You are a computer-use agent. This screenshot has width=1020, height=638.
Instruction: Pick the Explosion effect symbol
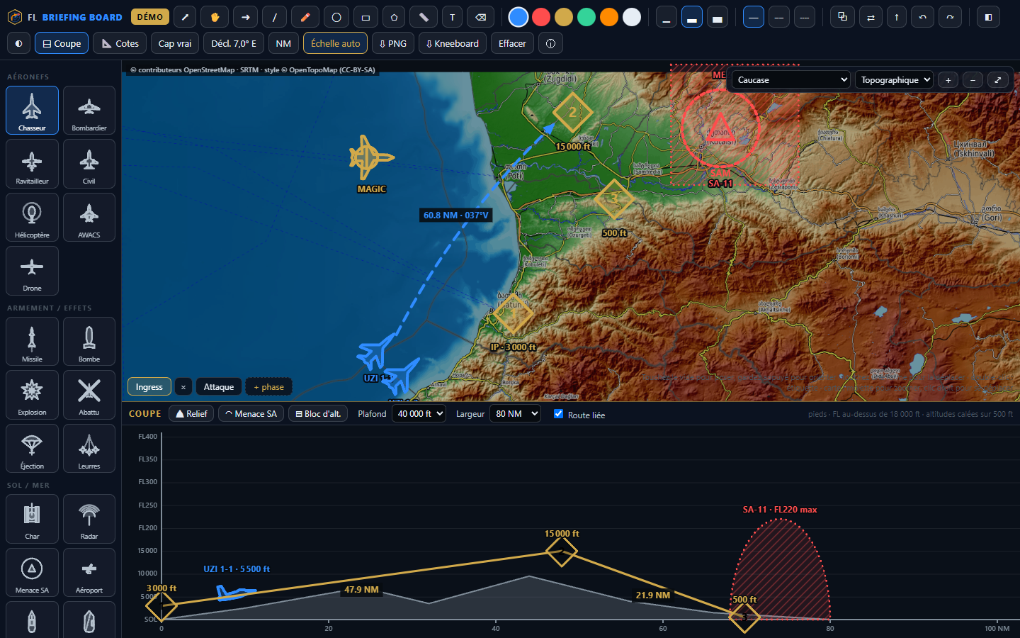tap(32, 394)
